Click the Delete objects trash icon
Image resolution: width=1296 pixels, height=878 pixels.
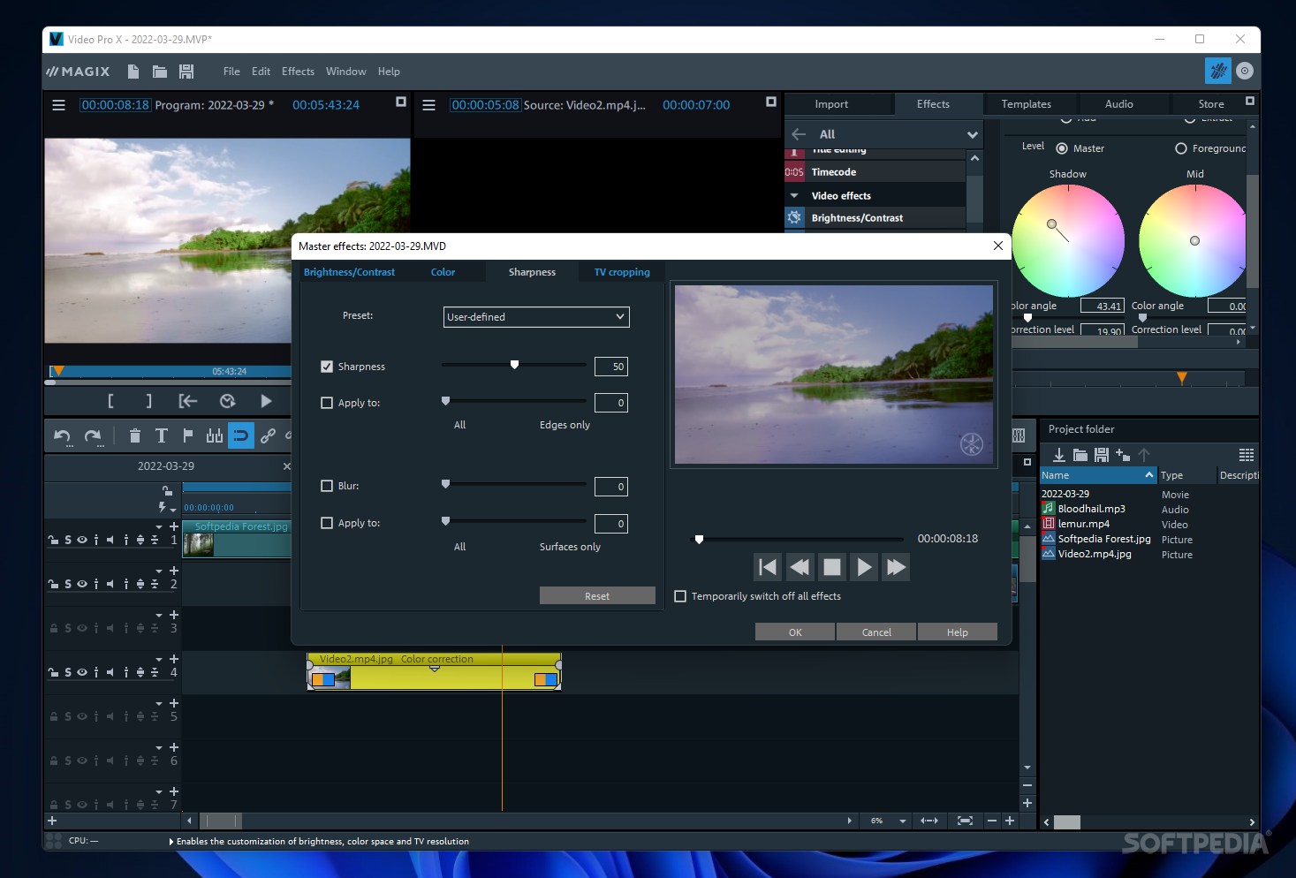click(x=134, y=435)
